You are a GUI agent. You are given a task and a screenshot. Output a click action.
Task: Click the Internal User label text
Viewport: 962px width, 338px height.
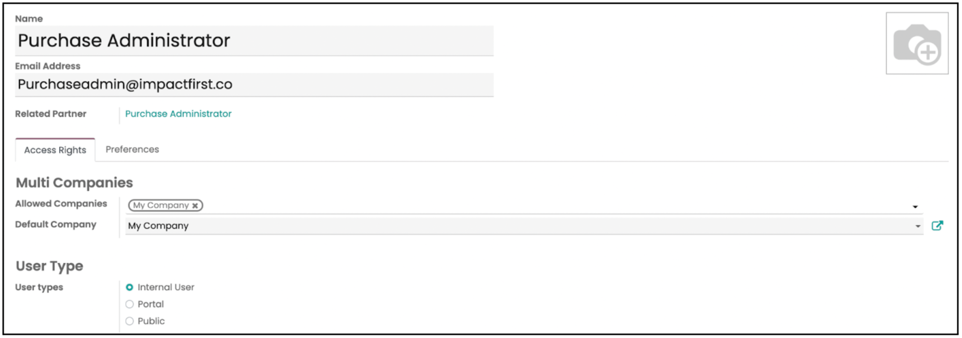[166, 287]
